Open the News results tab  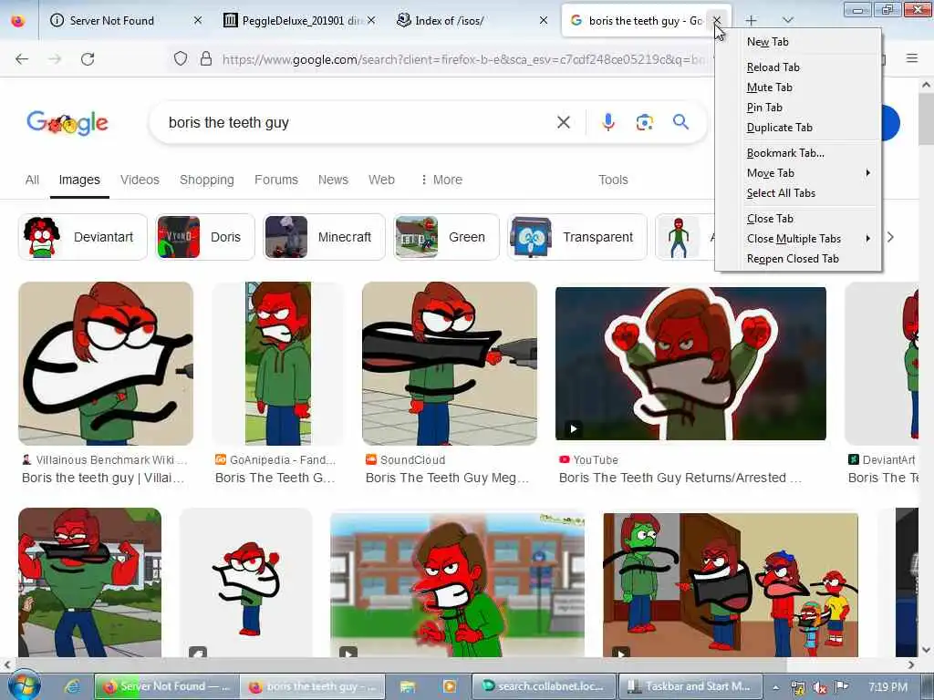[x=333, y=180]
